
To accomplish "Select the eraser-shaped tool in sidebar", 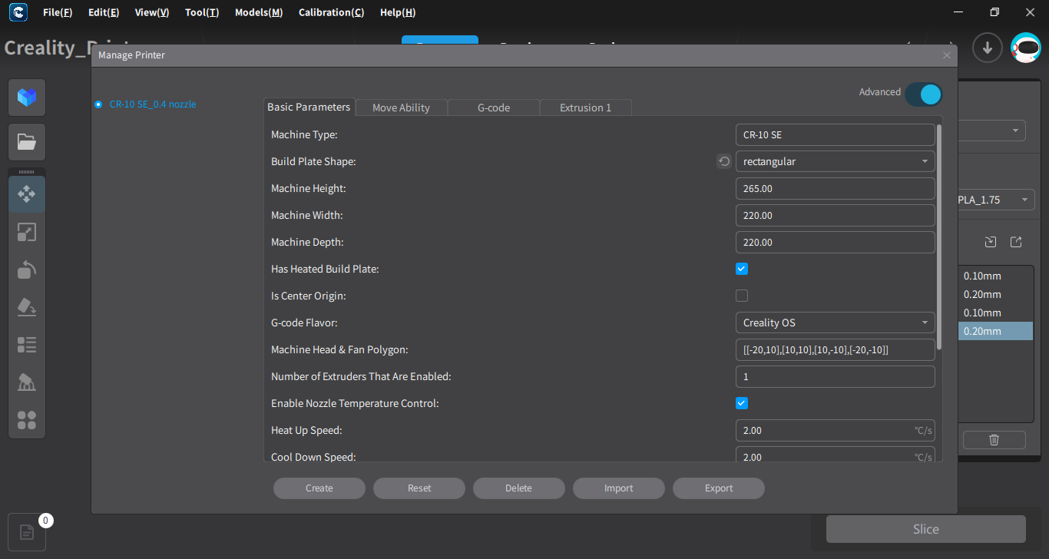I will (x=27, y=307).
